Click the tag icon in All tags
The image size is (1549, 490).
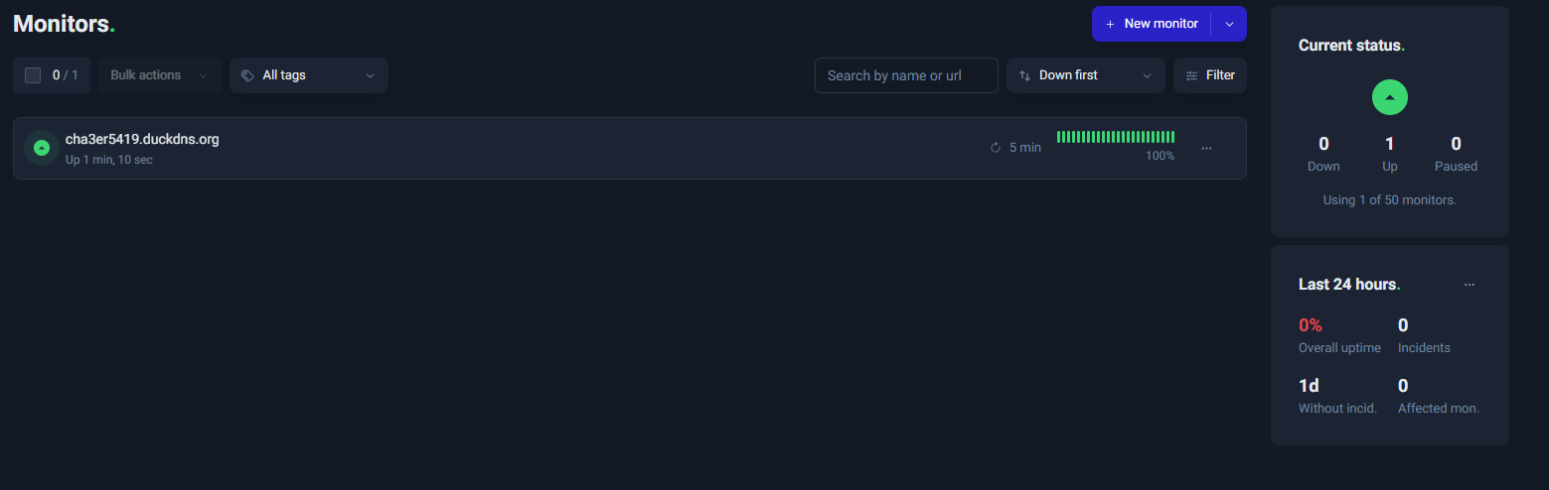click(x=247, y=75)
